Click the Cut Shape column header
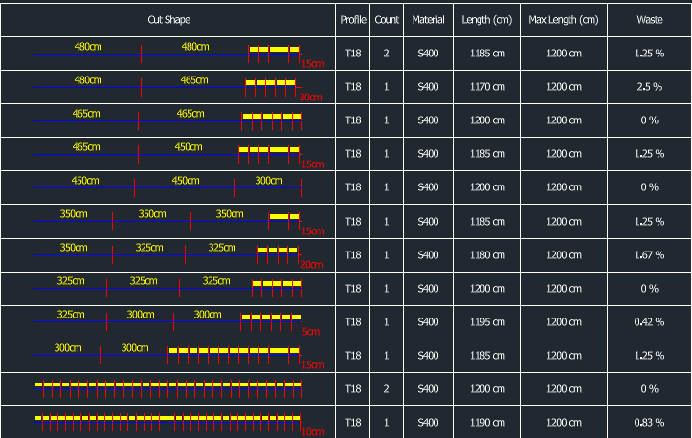This screenshot has height=438, width=692. tap(168, 20)
